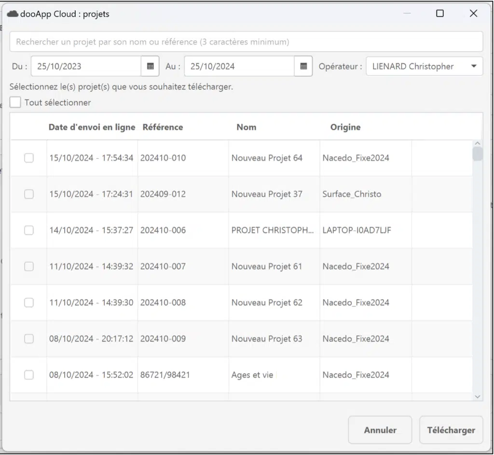Check the Nouveau Projet 64 row checkbox
This screenshot has width=494, height=455.
(29, 158)
